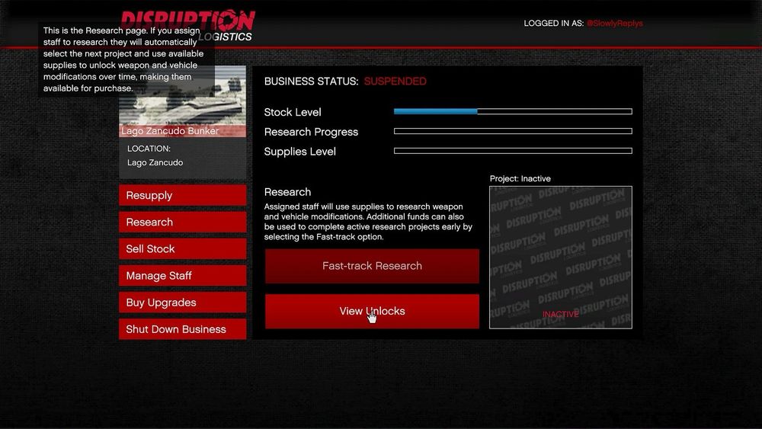The width and height of the screenshot is (762, 429).
Task: Click the Supplies Level bar
Action: point(513,151)
